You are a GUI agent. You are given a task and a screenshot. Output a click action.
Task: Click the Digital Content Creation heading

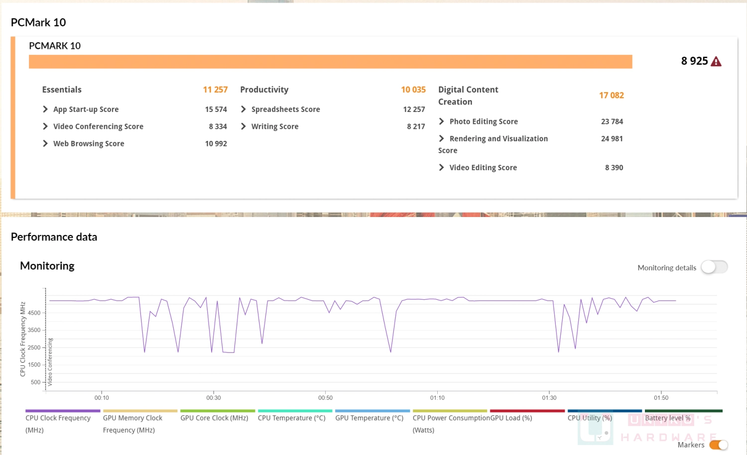468,96
